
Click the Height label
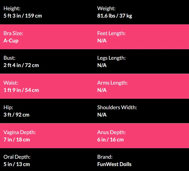[x=12, y=9]
